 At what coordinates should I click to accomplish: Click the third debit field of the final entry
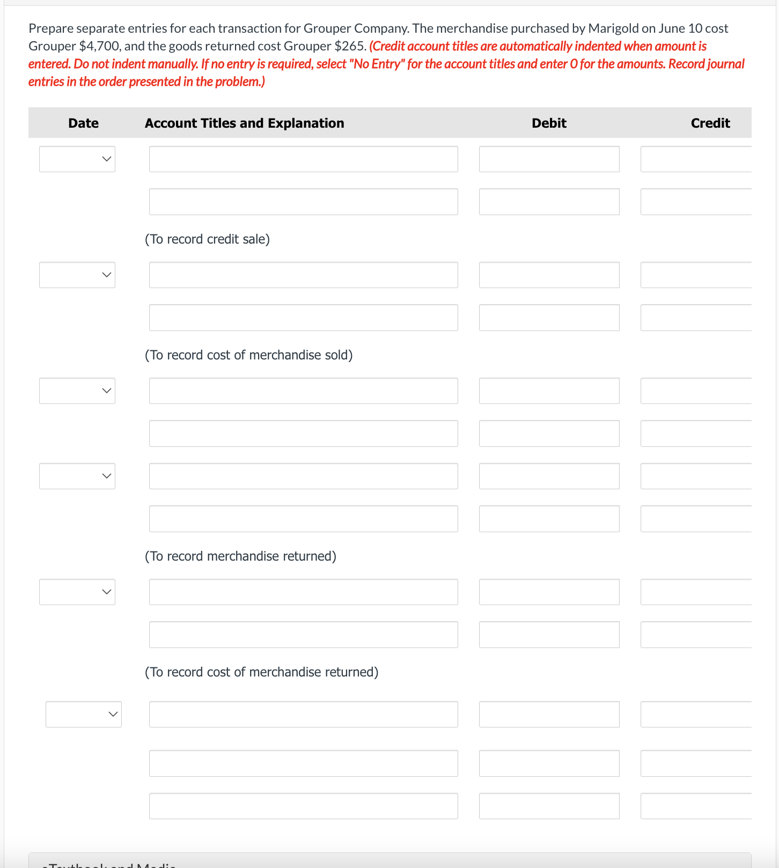point(549,806)
